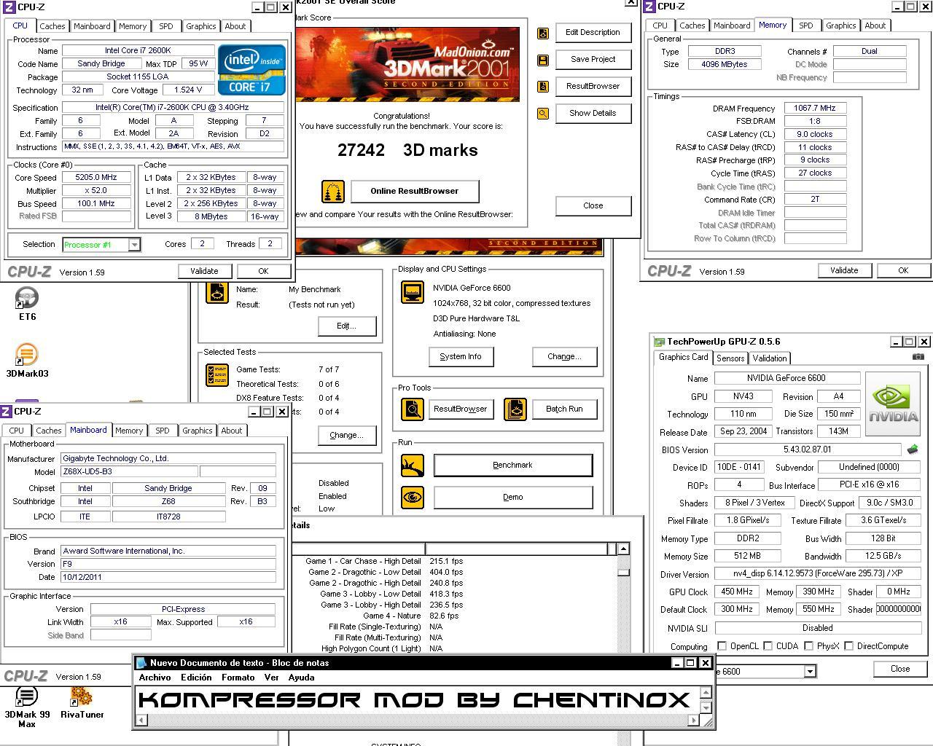Click the Core Speed 5205.0 MHz field
Screen dimensions: 933x746
click(x=96, y=178)
